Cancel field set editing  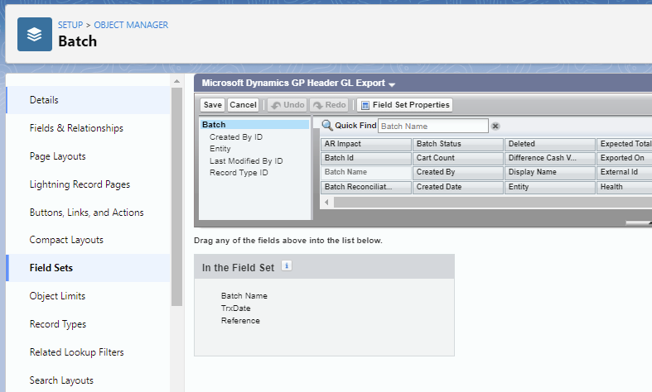(243, 105)
